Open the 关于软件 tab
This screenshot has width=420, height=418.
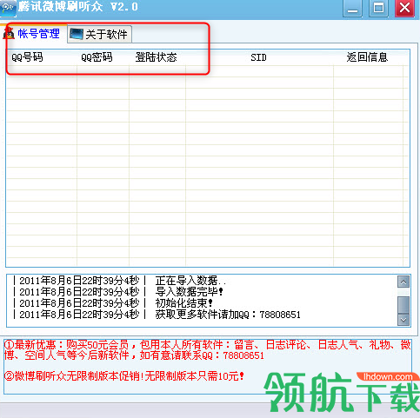pyautogui.click(x=99, y=35)
